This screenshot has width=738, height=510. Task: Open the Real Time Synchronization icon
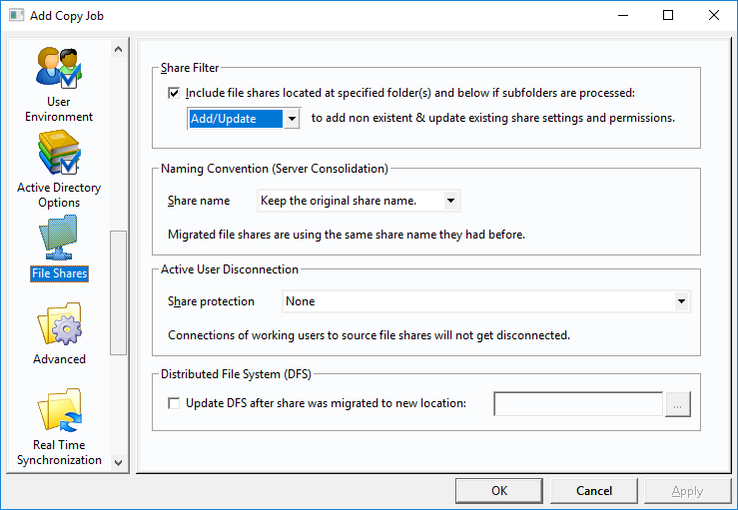(59, 410)
